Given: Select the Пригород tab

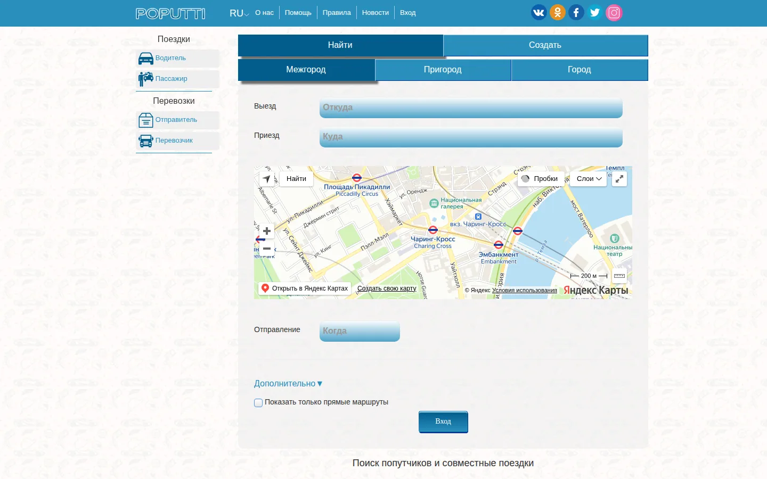Looking at the screenshot, I should click(443, 70).
